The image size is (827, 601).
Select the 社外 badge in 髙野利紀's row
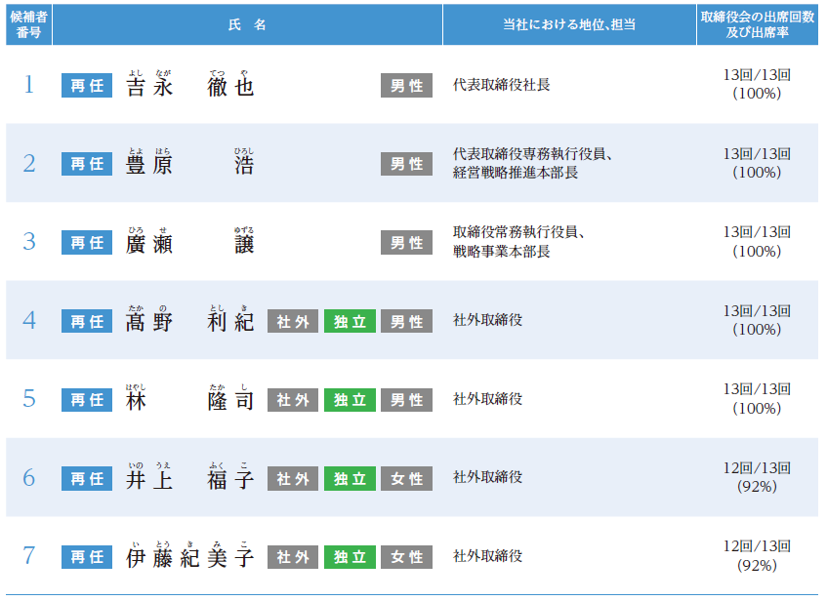[x=293, y=321]
